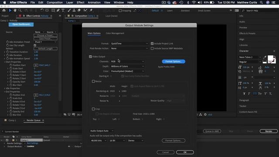
Task: Open the 48.000 kHz sample rate dropdown
Action: (x=99, y=140)
